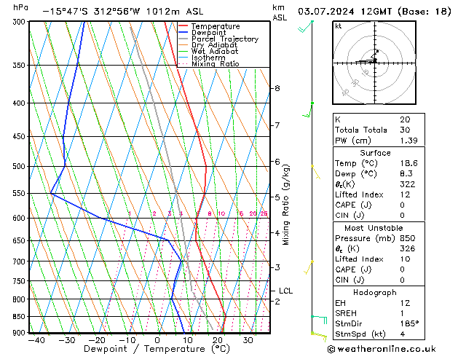The image size is (458, 354).
Task: Click the LCL marker label
Action: point(285,291)
